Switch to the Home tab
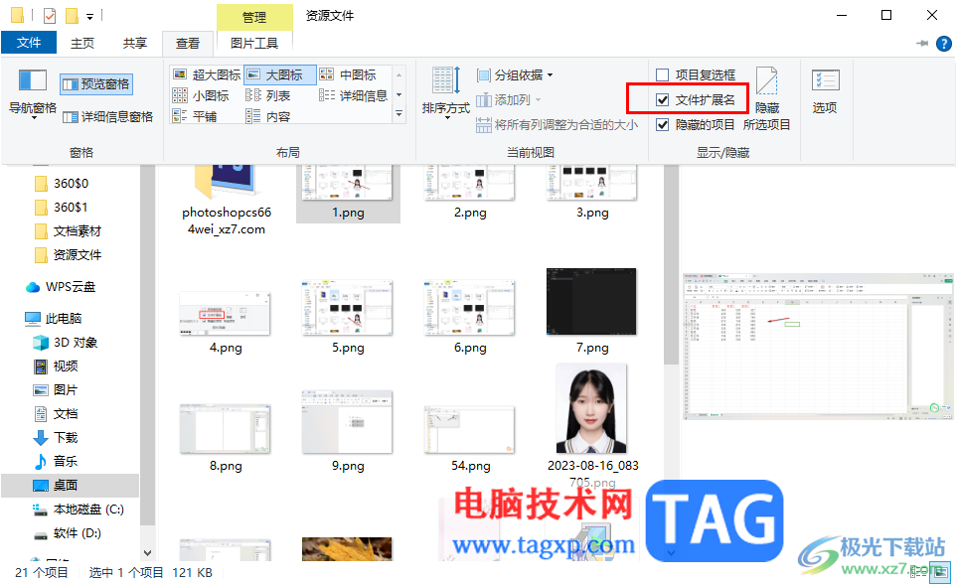Image resolution: width=956 pixels, height=585 pixels. [x=82, y=43]
